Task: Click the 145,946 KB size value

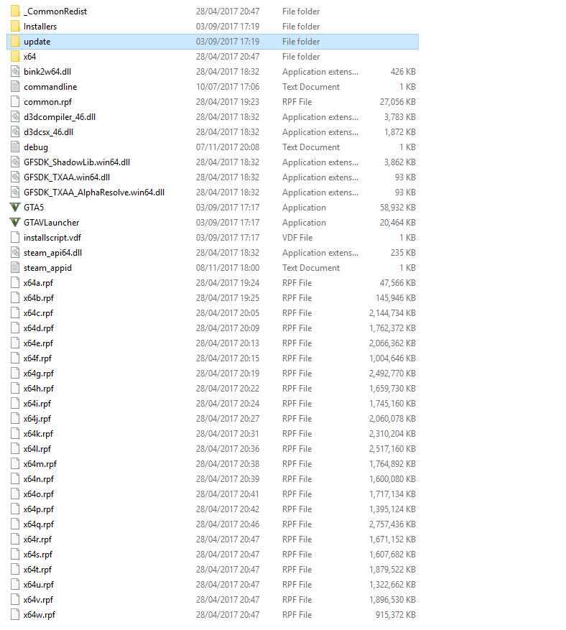Action: point(396,298)
